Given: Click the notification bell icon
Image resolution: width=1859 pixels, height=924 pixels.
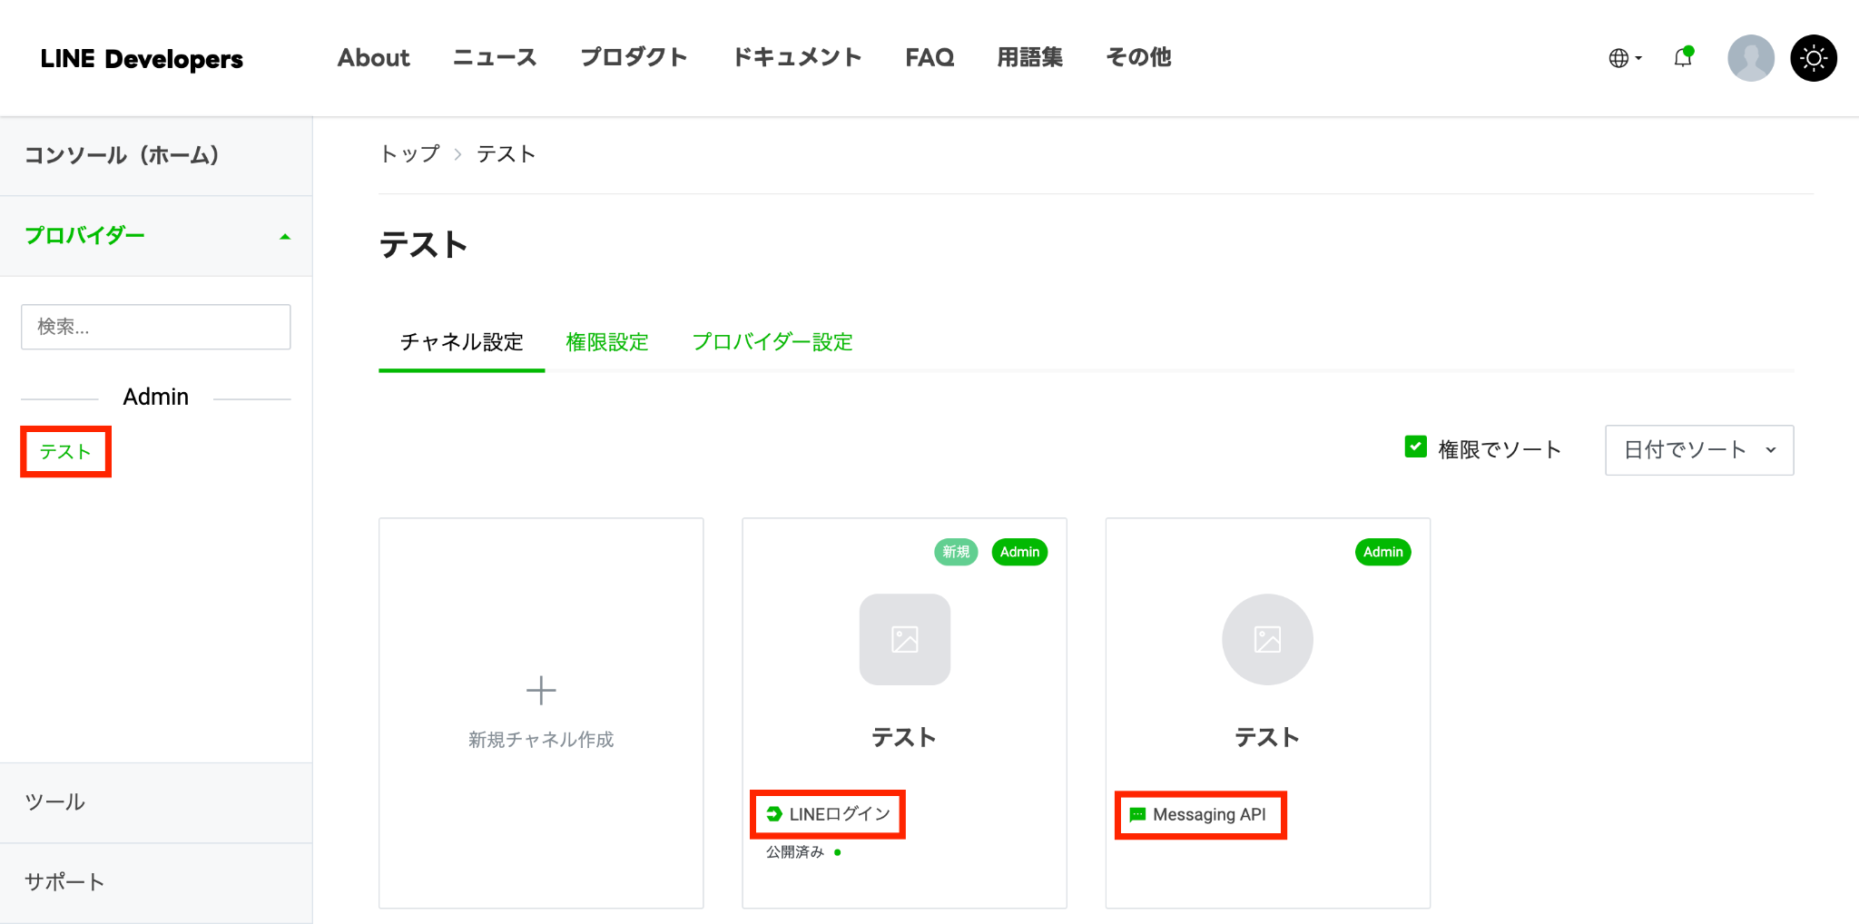Looking at the screenshot, I should coord(1683,57).
